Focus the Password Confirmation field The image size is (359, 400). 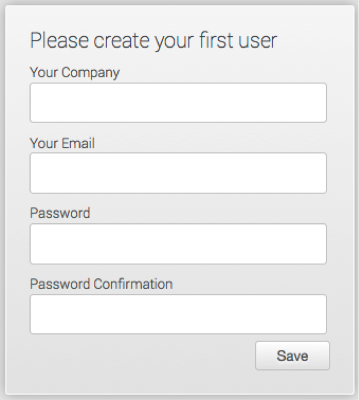[178, 314]
